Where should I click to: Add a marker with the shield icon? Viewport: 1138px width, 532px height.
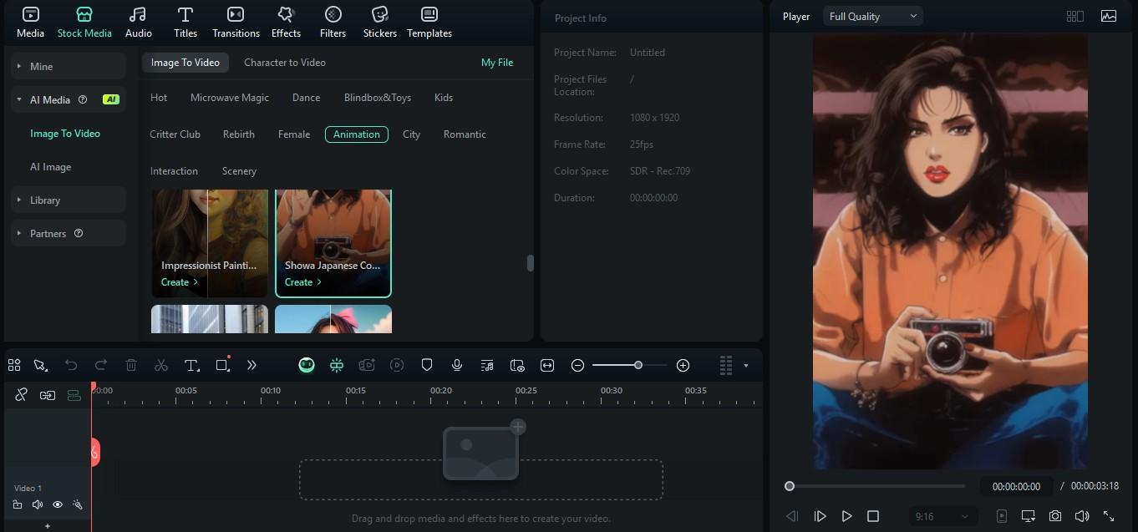pyautogui.click(x=427, y=365)
